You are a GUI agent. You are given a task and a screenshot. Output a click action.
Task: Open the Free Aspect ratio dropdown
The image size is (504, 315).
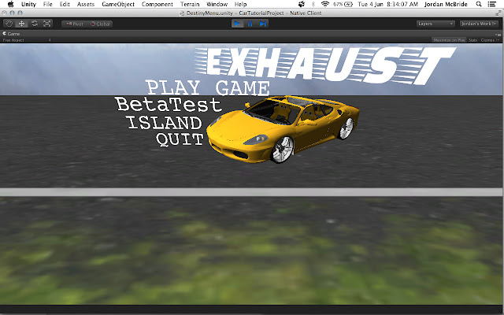pos(27,40)
